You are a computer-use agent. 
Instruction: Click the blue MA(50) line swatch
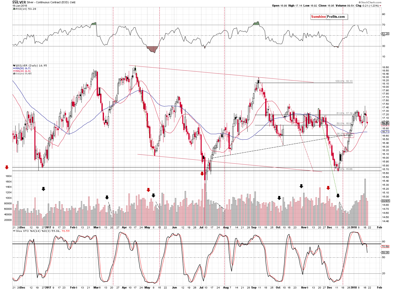coord(14,68)
